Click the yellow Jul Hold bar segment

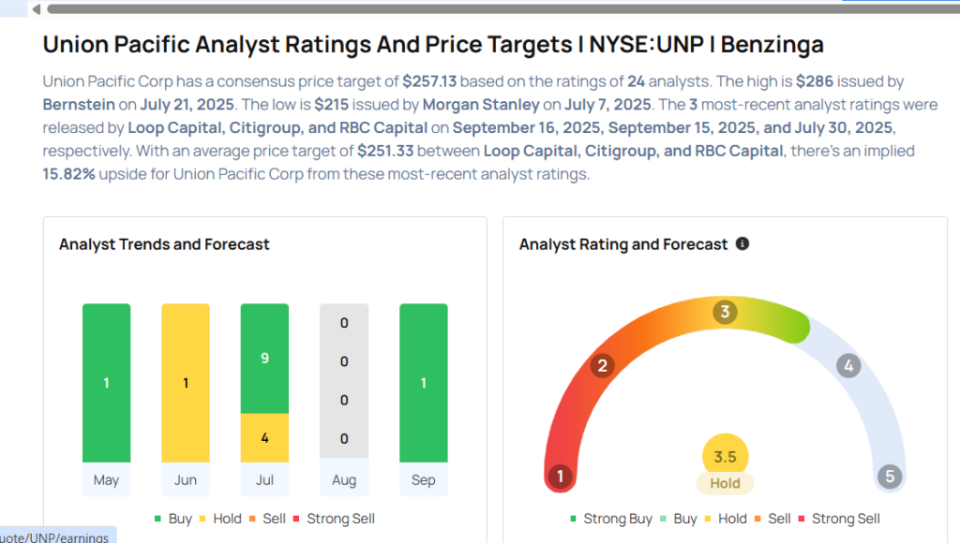265,436
